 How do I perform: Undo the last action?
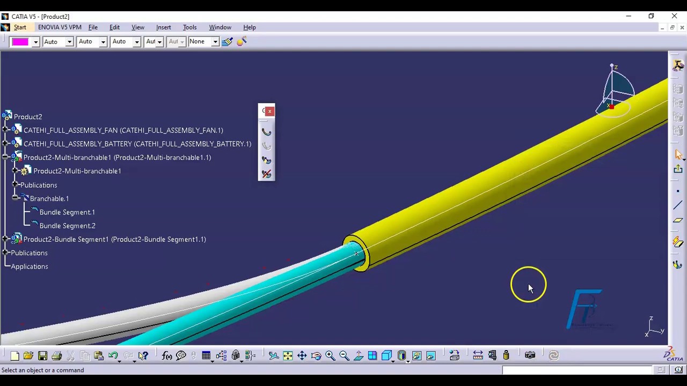pyautogui.click(x=113, y=355)
